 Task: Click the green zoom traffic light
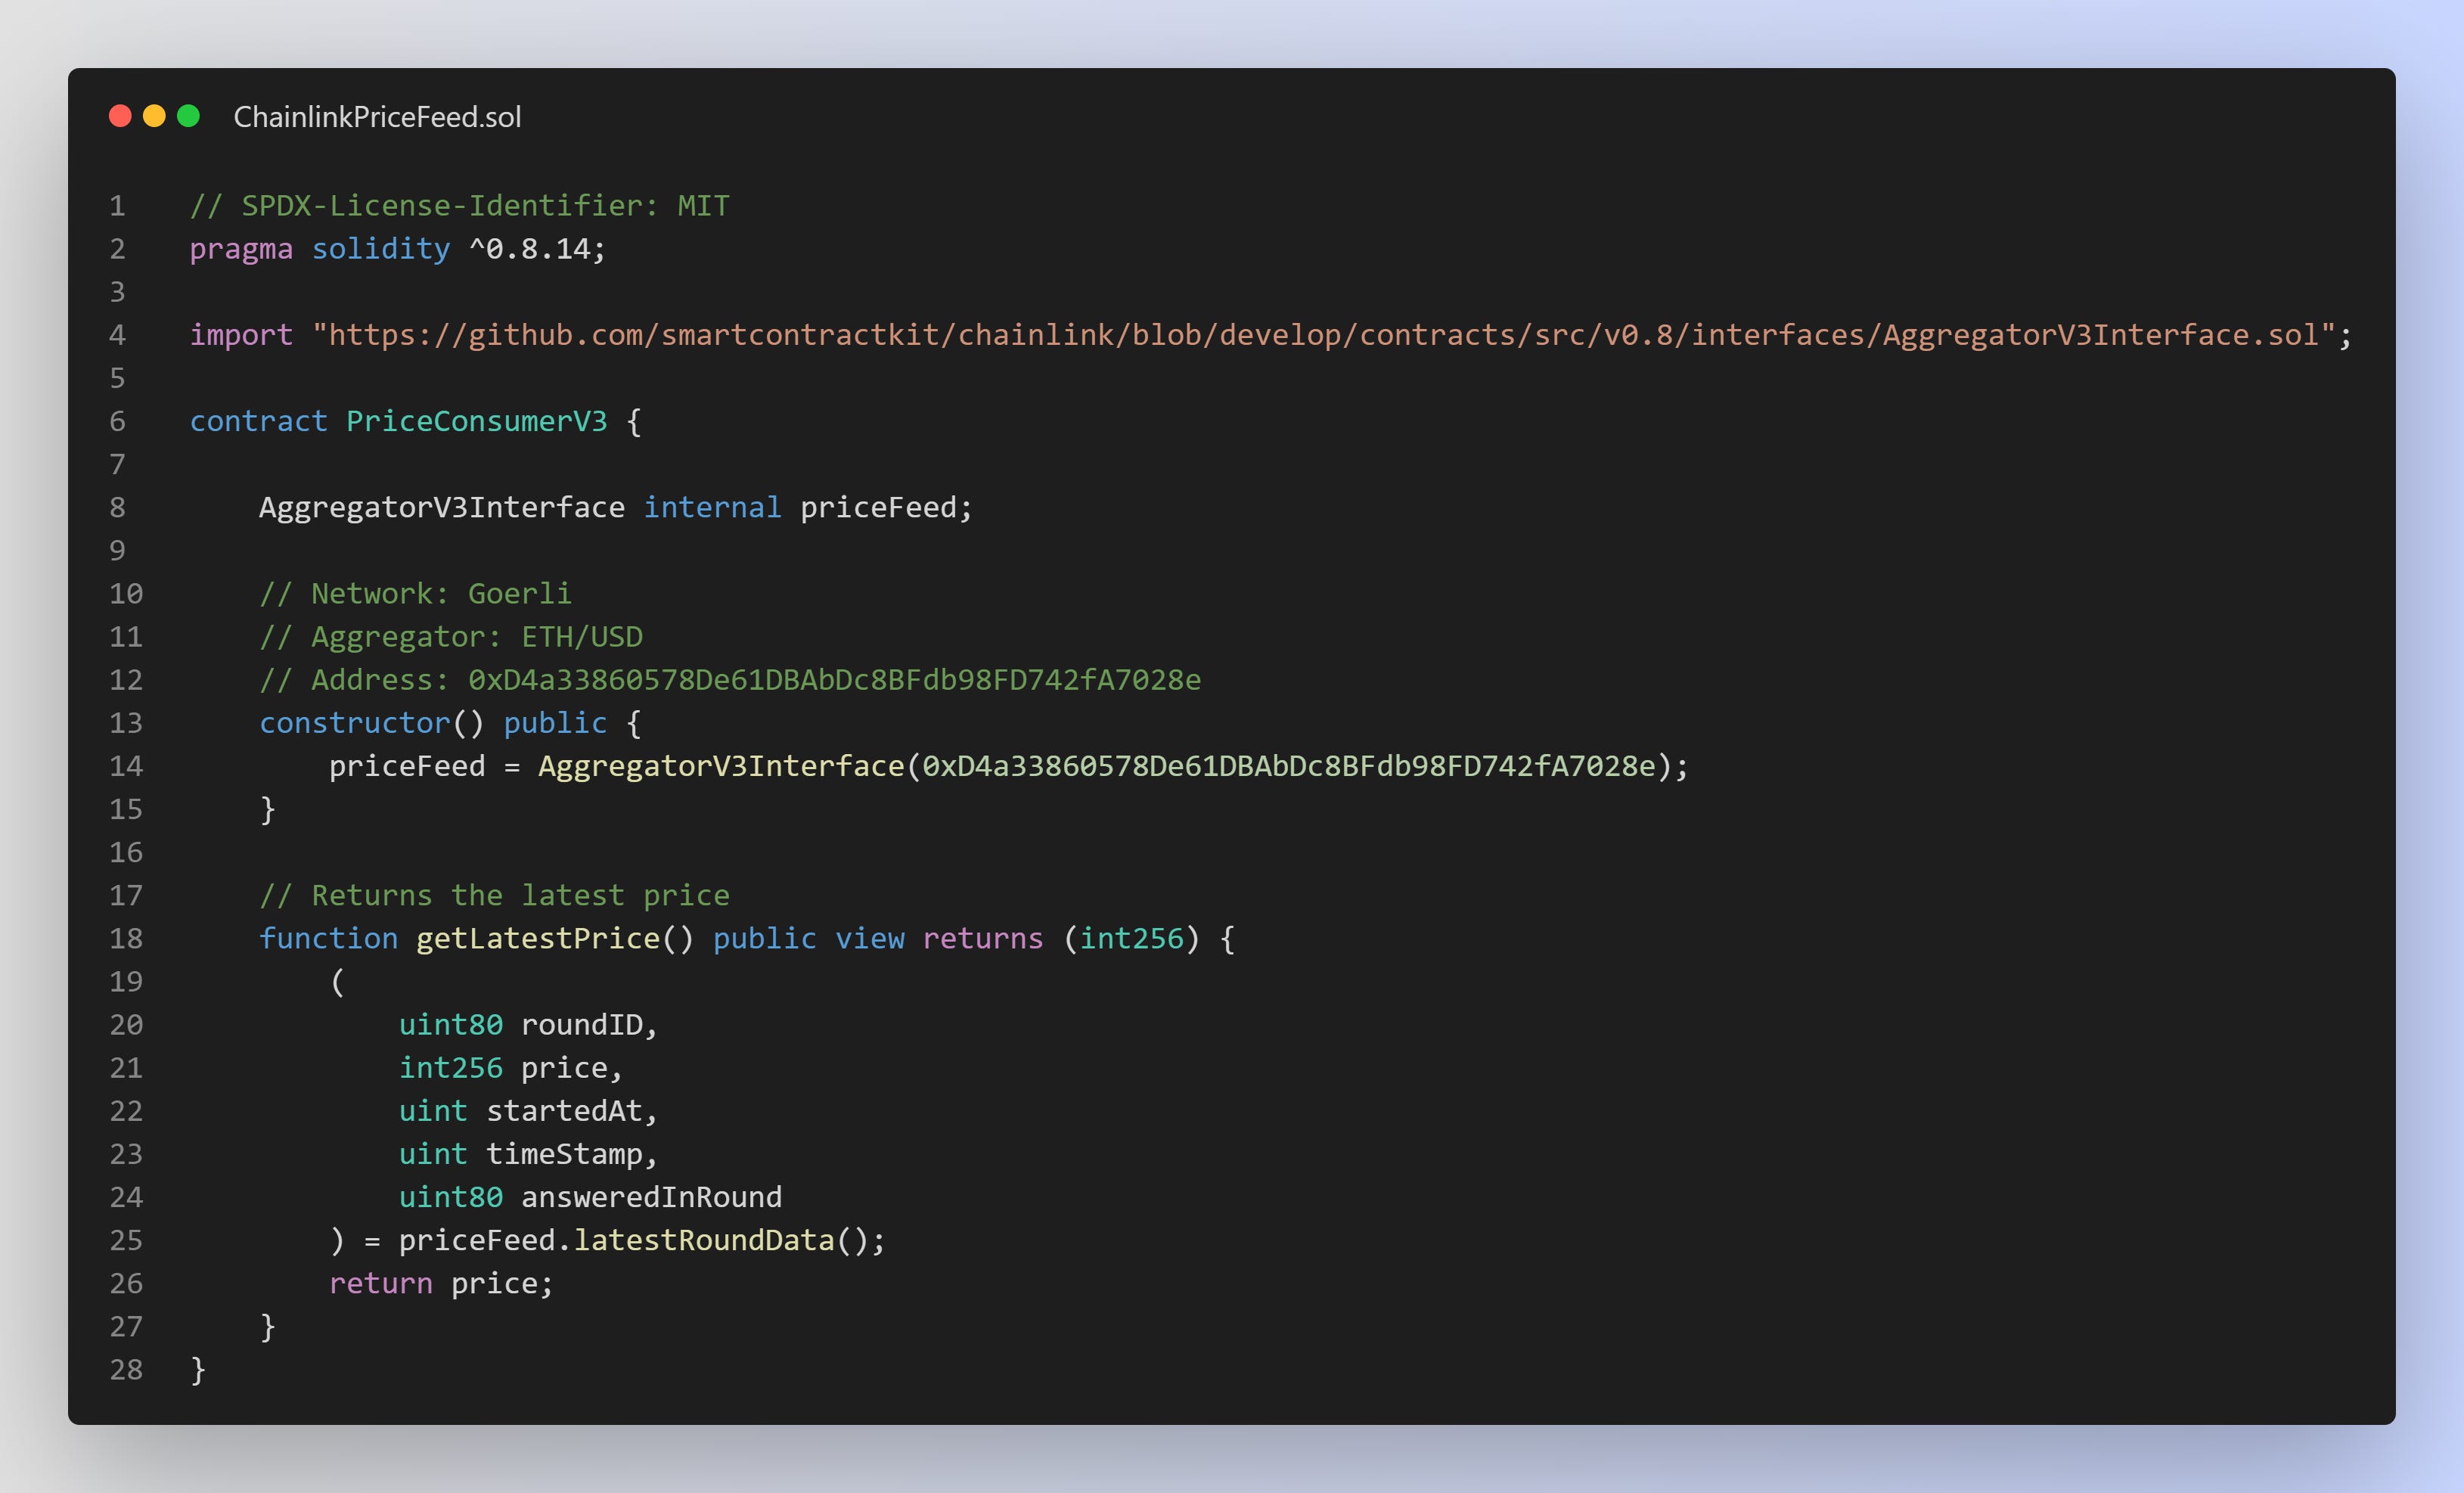188,116
